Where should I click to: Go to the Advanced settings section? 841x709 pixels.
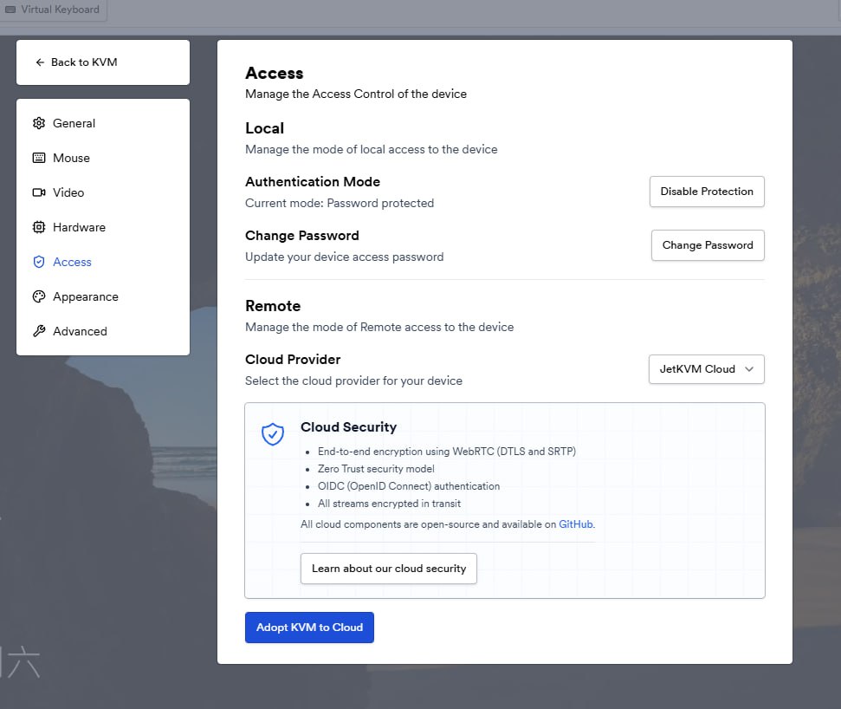(x=80, y=331)
